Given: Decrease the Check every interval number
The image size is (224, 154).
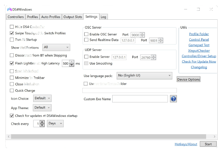Looking at the screenshot, I should coord(42,125).
